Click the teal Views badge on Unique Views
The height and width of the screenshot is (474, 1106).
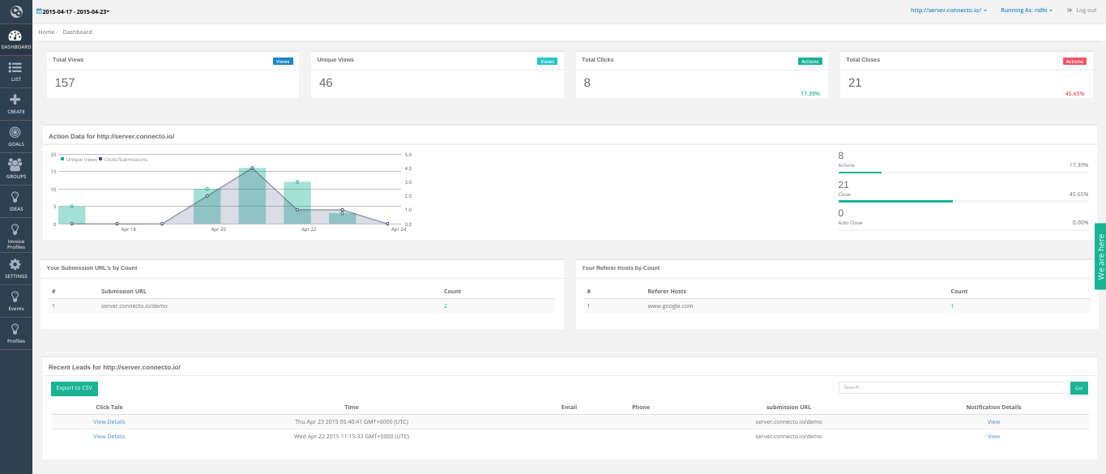(547, 62)
